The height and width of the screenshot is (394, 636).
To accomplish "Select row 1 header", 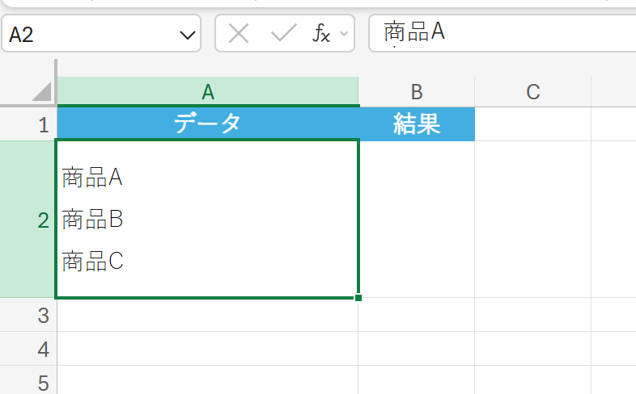I will 43,124.
